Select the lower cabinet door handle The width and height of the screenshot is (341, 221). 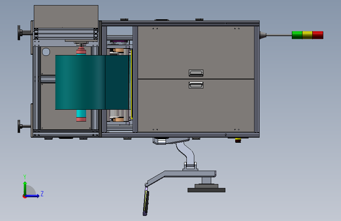point(196,85)
